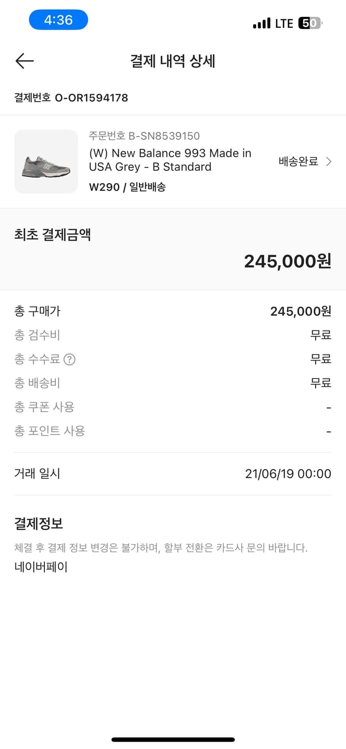Tap the order number B-SN8539150
This screenshot has height=749, width=346.
tap(144, 135)
